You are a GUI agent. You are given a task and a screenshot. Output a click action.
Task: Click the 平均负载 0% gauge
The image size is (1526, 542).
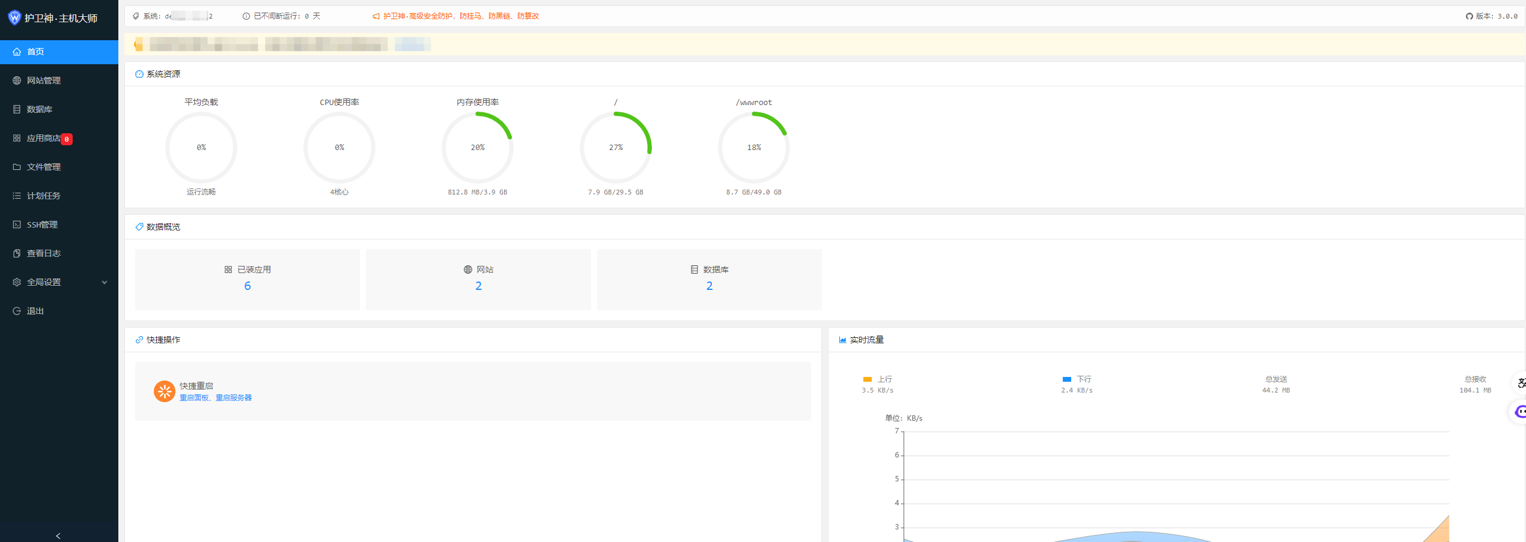point(201,147)
